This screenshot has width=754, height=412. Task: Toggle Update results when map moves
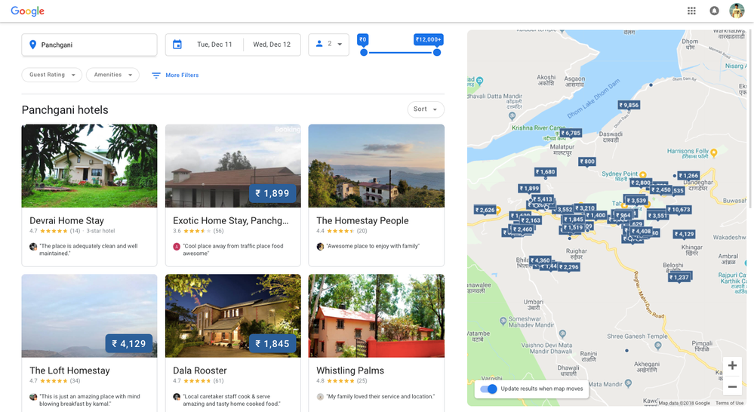point(490,389)
